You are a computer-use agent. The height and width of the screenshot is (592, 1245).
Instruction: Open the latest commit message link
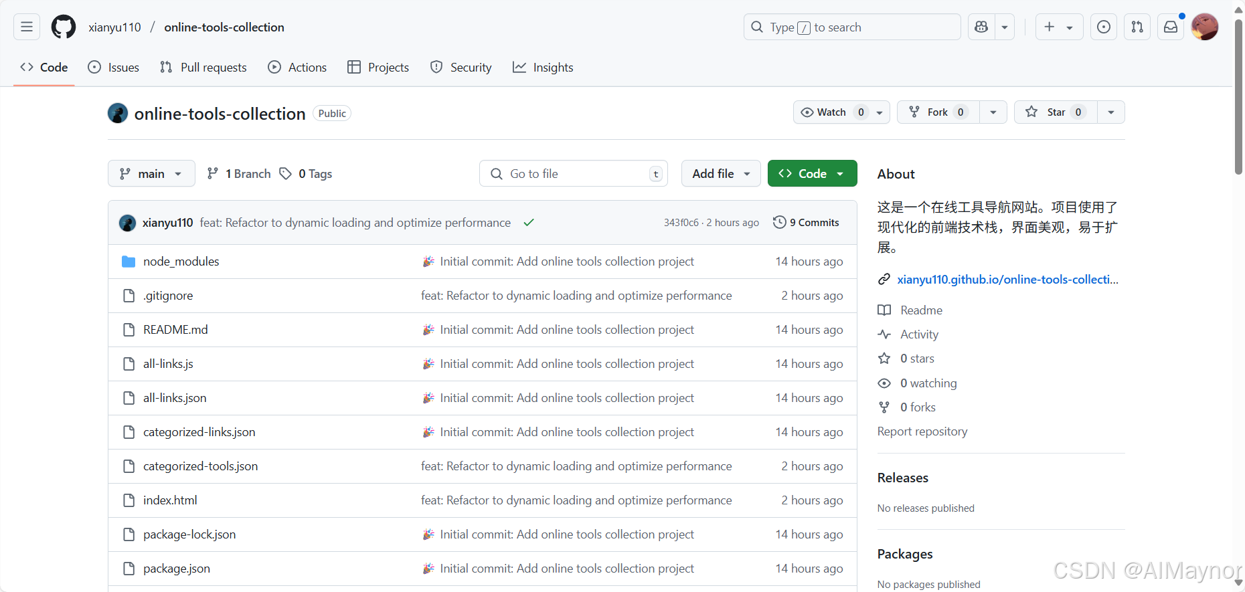coord(355,222)
